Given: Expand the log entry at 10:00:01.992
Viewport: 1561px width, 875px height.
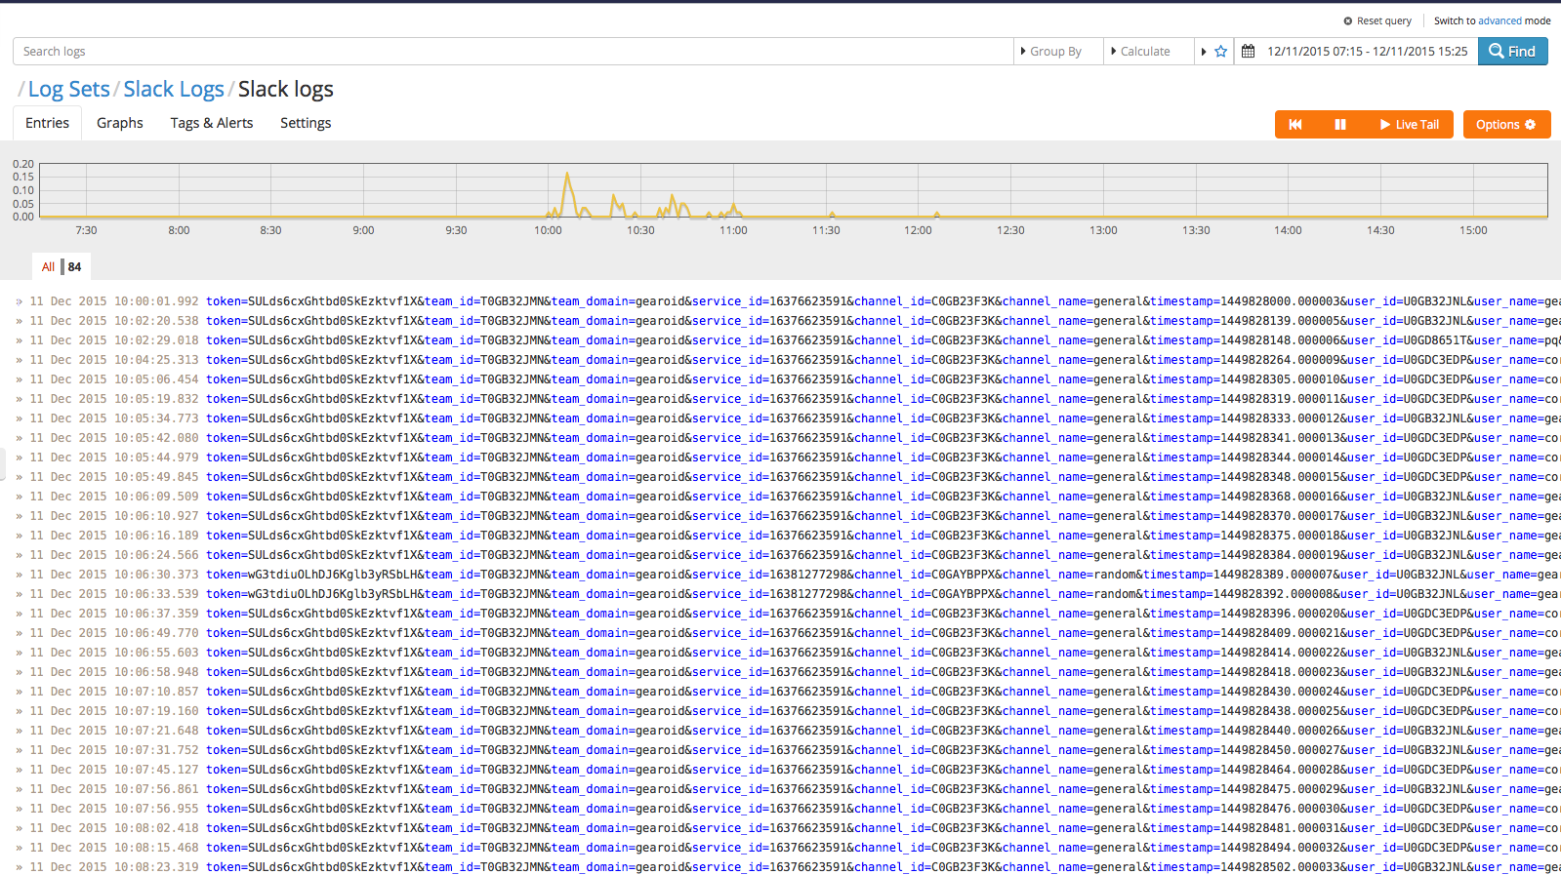Looking at the screenshot, I should tap(19, 302).
